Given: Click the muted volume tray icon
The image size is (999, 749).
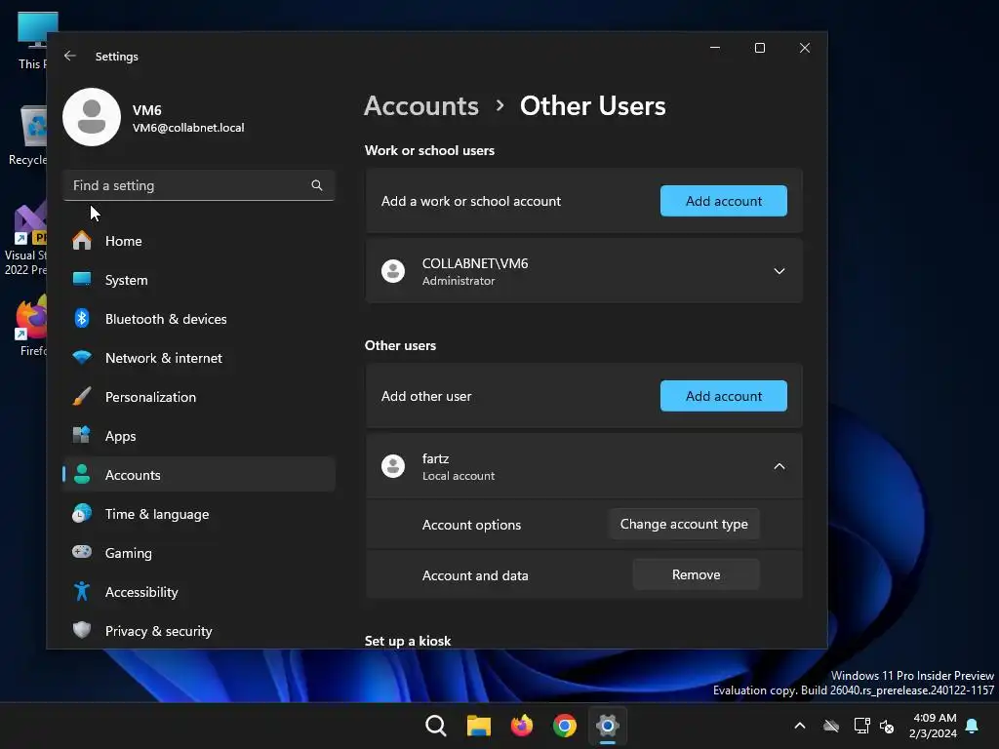Looking at the screenshot, I should [x=887, y=726].
